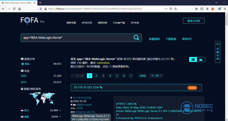Open the 规则专题 menu item
This screenshot has width=228, height=121.
71,23
